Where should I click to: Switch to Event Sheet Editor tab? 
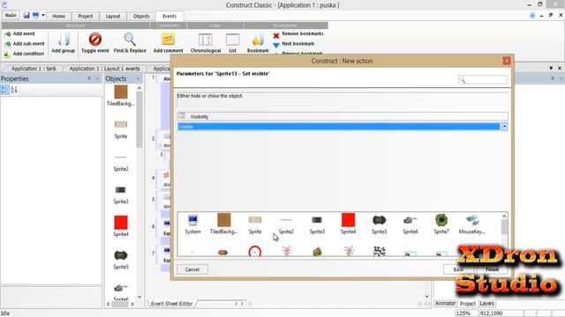(x=172, y=304)
